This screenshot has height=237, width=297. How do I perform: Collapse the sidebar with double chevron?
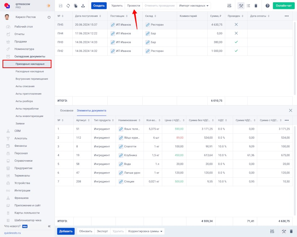coord(49,226)
